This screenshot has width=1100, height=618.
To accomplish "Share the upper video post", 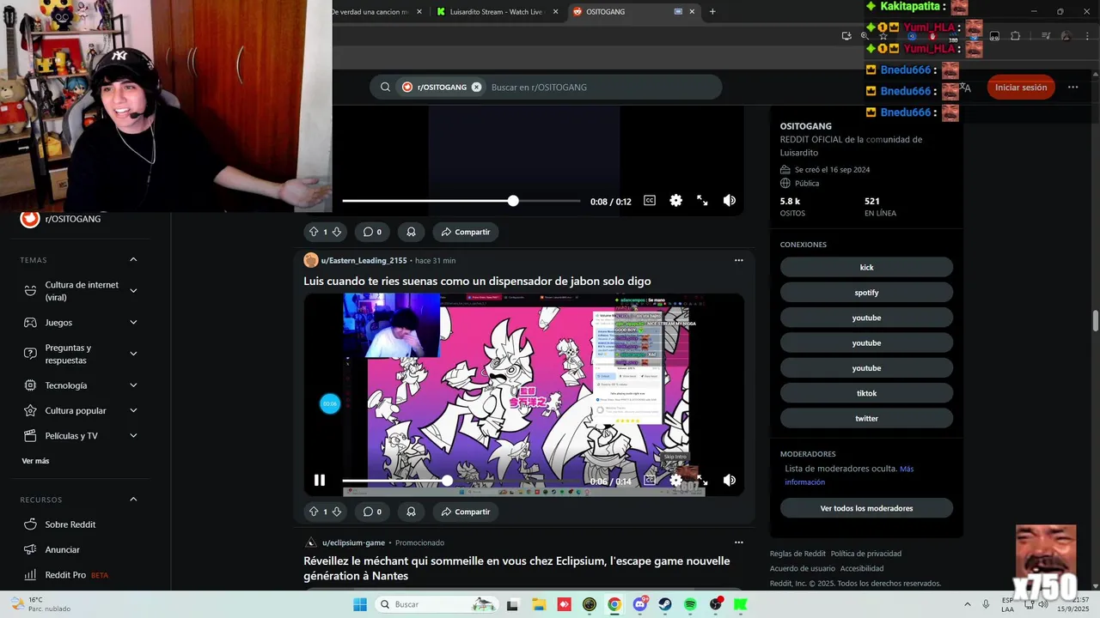I will 466,232.
